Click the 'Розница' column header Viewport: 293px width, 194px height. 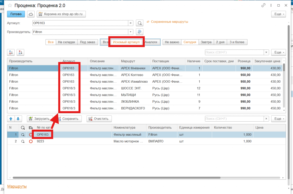(244, 61)
